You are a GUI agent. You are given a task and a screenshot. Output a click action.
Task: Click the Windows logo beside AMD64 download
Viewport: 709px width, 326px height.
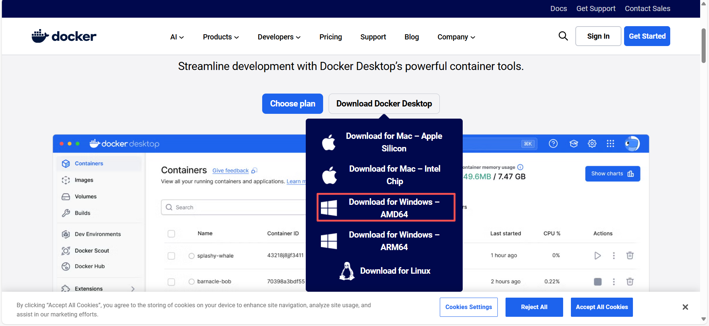tap(329, 208)
